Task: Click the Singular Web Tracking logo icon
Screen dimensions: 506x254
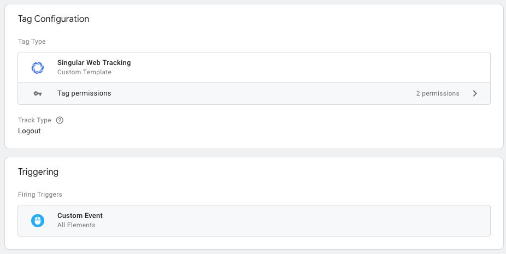Action: pos(38,67)
